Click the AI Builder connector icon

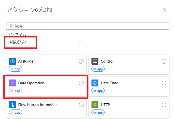12,61
